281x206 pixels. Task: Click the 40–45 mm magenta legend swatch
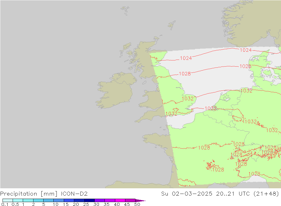(x=120, y=200)
